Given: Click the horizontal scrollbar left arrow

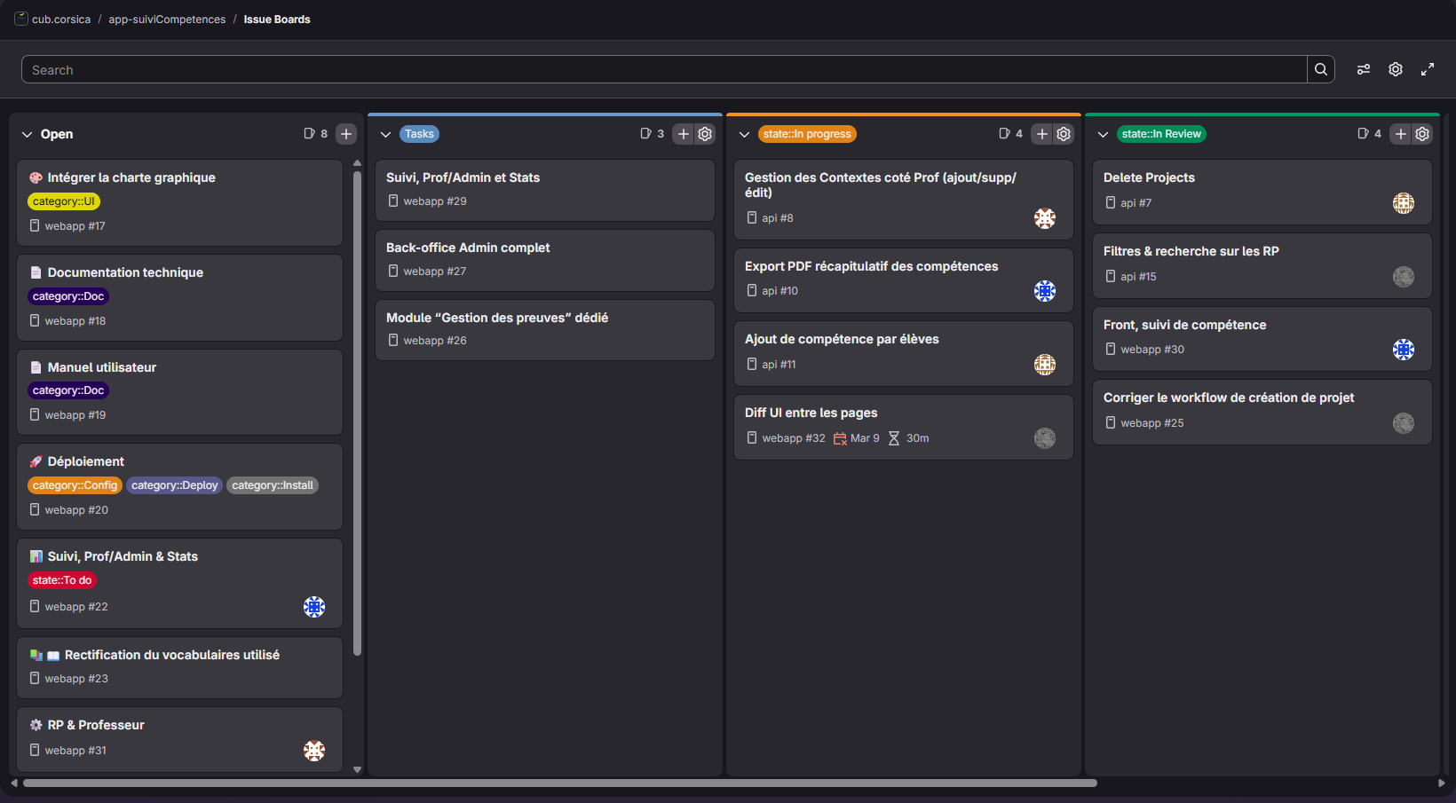Looking at the screenshot, I should click(13, 783).
